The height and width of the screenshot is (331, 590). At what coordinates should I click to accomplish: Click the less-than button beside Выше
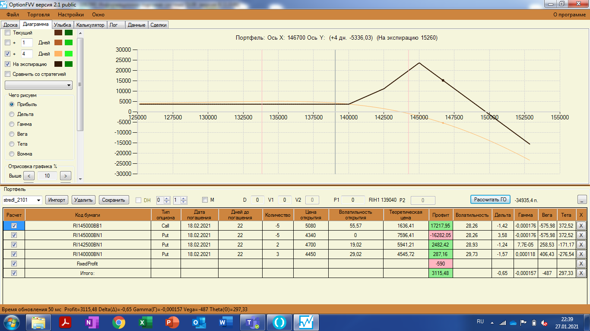click(x=29, y=176)
